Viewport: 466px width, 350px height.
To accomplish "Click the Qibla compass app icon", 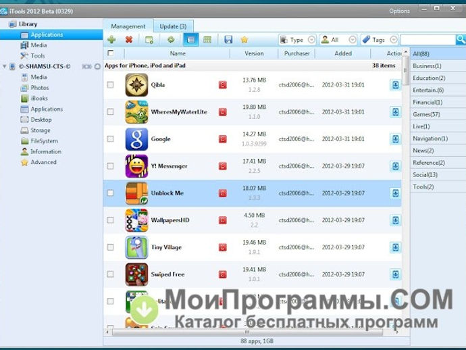I will [136, 85].
